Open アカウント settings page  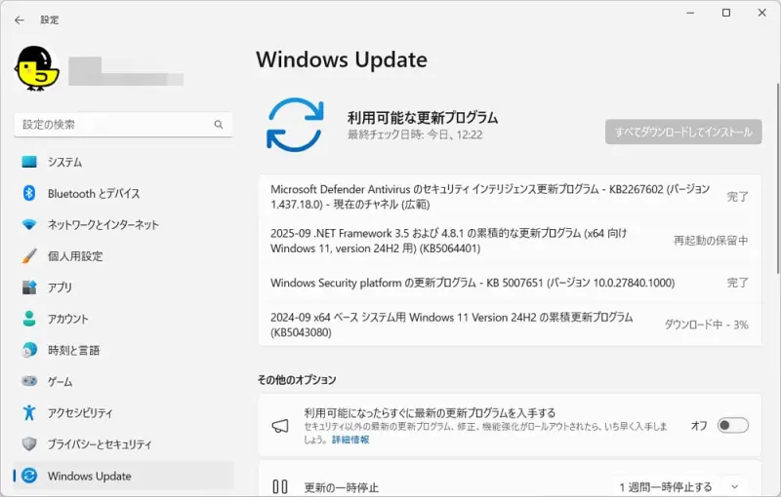pos(123,319)
